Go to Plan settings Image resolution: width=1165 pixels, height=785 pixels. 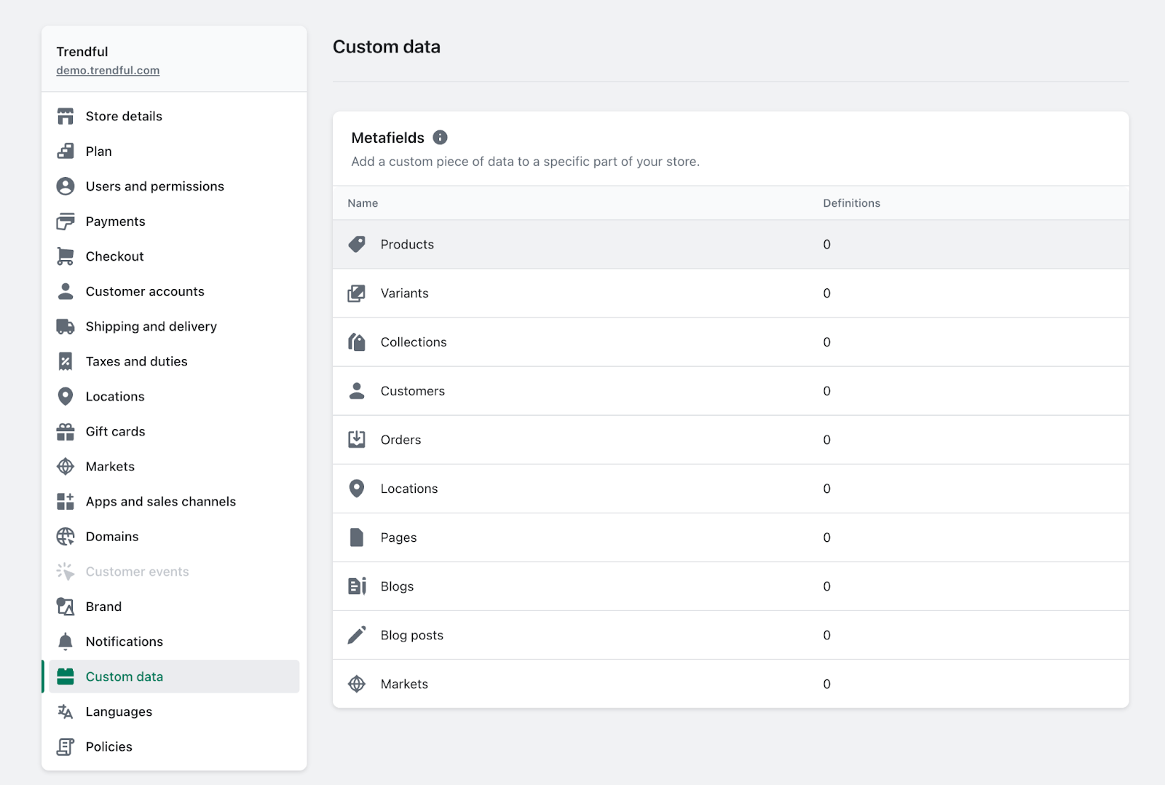click(x=174, y=151)
